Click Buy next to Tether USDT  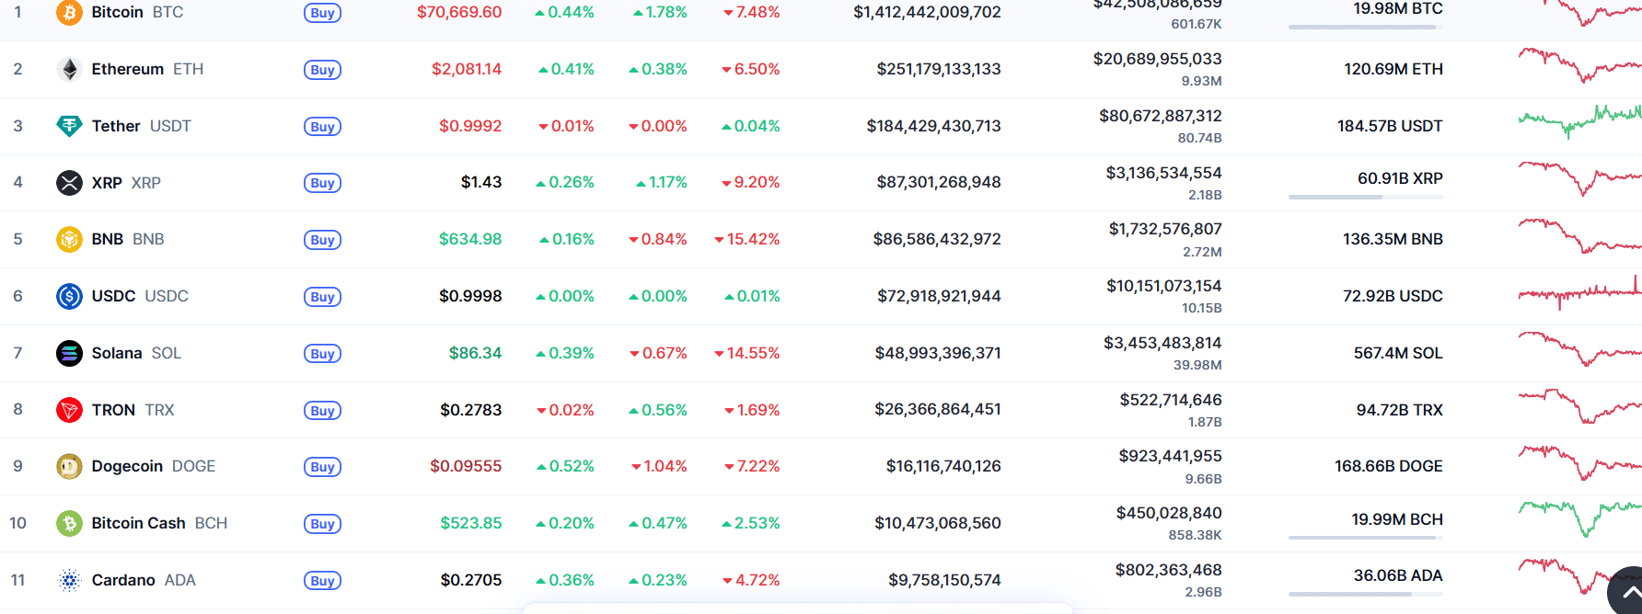click(322, 127)
